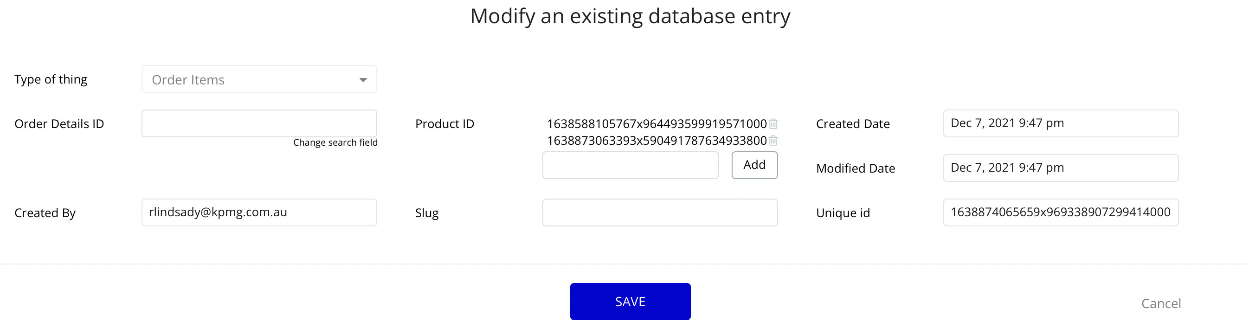Focus the Order Details ID field
This screenshot has width=1249, height=335.
point(259,123)
